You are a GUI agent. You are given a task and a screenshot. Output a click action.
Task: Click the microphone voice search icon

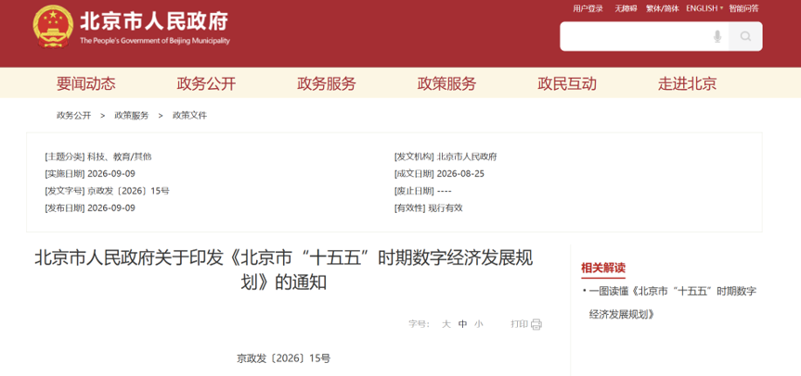point(717,36)
